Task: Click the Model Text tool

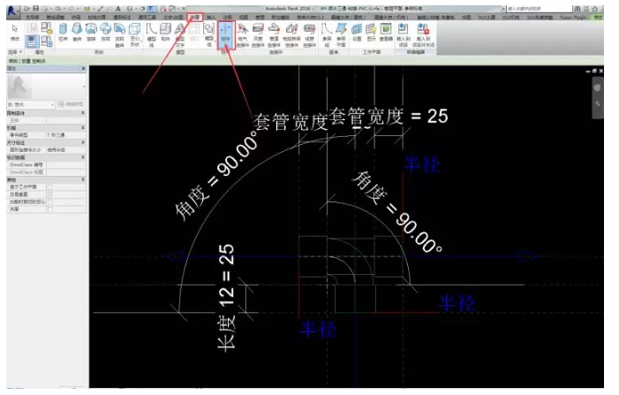Action: pos(179,33)
